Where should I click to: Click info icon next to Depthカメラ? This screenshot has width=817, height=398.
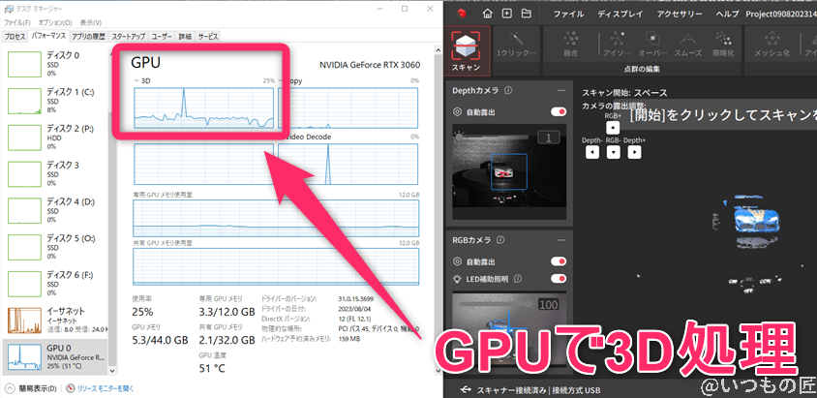pyautogui.click(x=508, y=91)
